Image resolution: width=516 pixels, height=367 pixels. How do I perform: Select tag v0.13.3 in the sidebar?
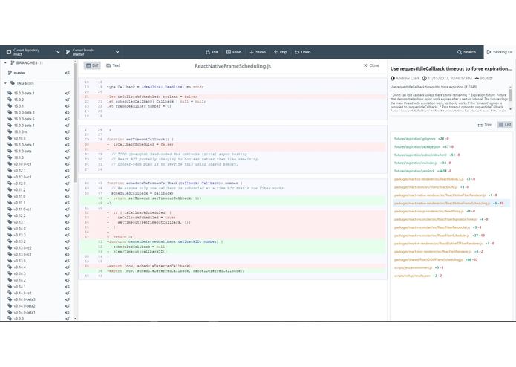coord(19,235)
